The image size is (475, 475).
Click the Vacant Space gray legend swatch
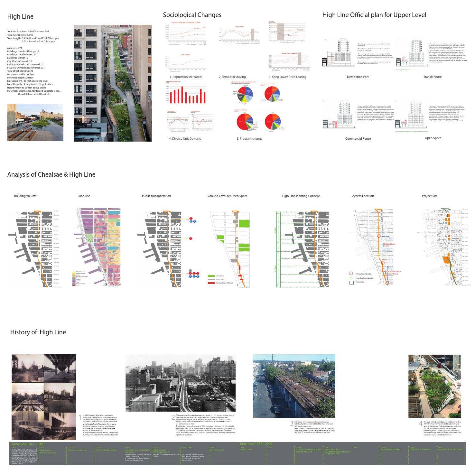pyautogui.click(x=211, y=279)
